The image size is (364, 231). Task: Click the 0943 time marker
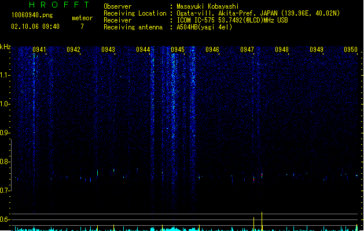point(108,50)
